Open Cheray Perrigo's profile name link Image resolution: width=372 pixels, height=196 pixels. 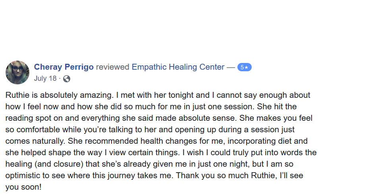64,67
